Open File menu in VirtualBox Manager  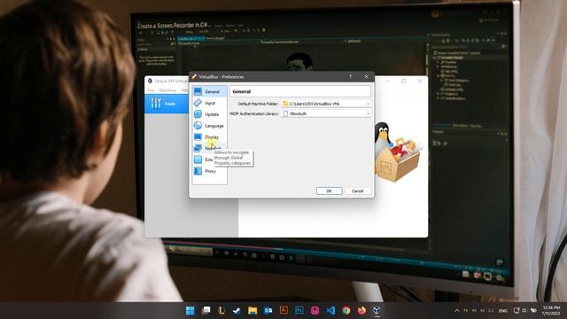click(151, 90)
